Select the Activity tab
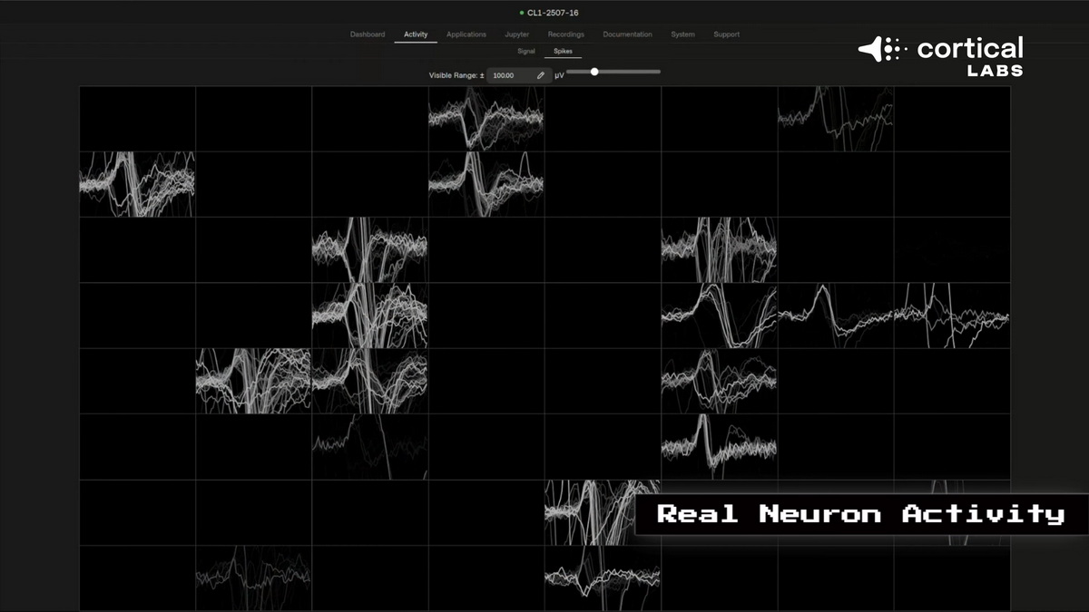 click(x=416, y=34)
